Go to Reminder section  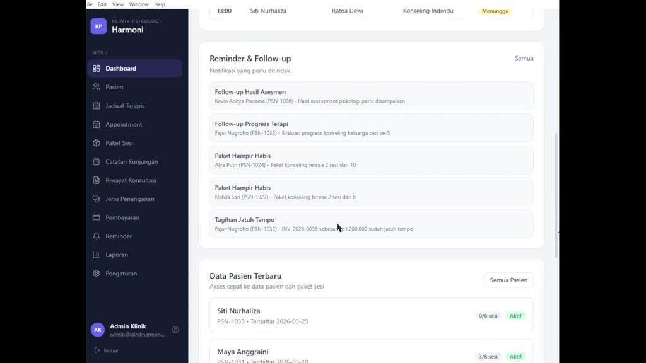click(x=135, y=236)
